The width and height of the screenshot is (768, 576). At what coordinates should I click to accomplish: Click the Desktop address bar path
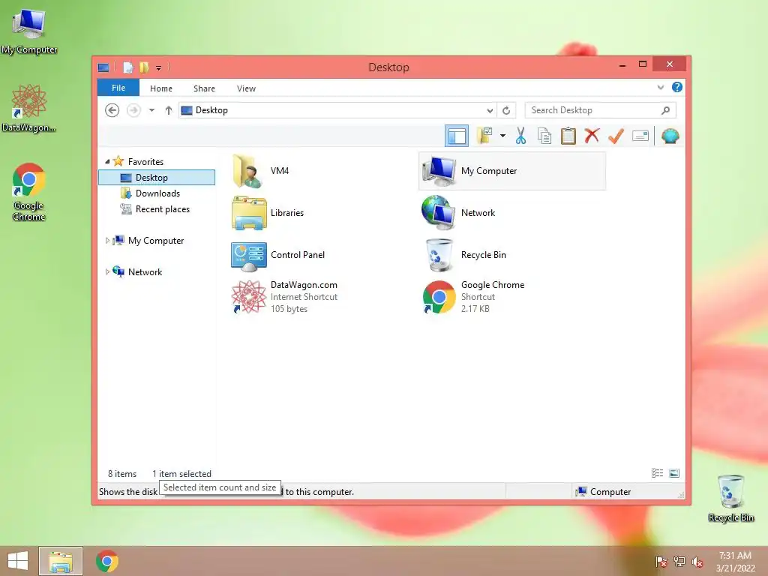point(211,110)
